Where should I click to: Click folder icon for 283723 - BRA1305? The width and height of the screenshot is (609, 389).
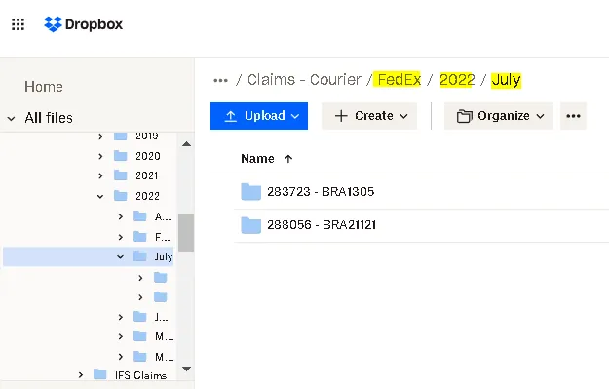pyautogui.click(x=250, y=192)
